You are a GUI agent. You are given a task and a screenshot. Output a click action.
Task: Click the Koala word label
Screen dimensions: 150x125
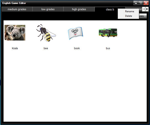(15, 48)
